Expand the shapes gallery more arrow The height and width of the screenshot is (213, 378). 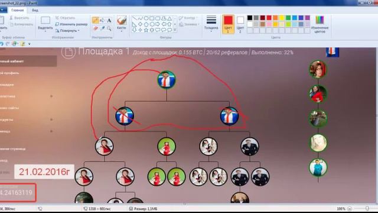pyautogui.click(x=175, y=30)
